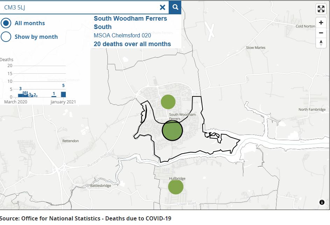Click the Rettendon place label on map
The image size is (330, 225).
click(70, 141)
